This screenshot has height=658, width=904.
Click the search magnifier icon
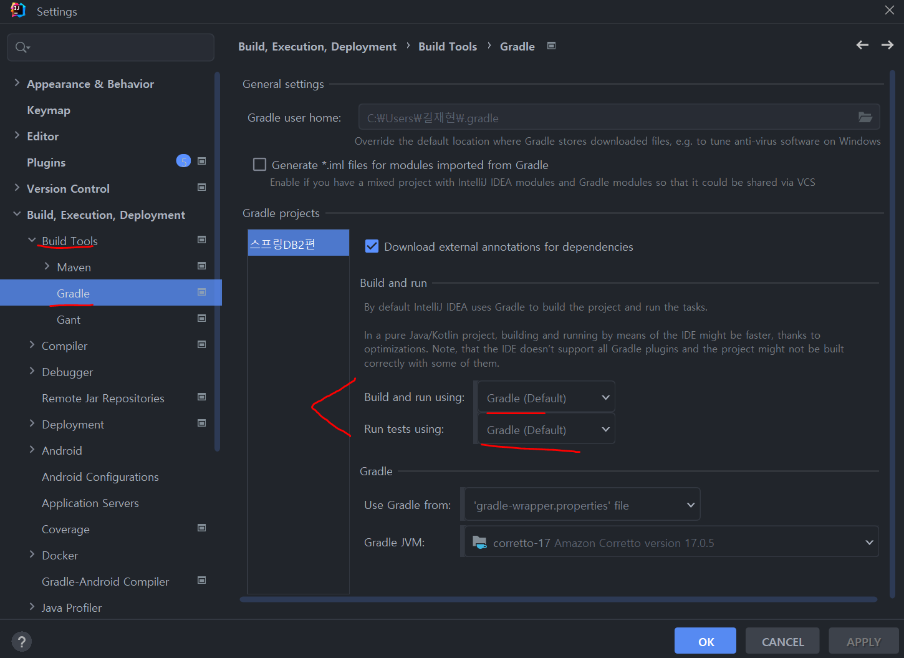coord(22,47)
